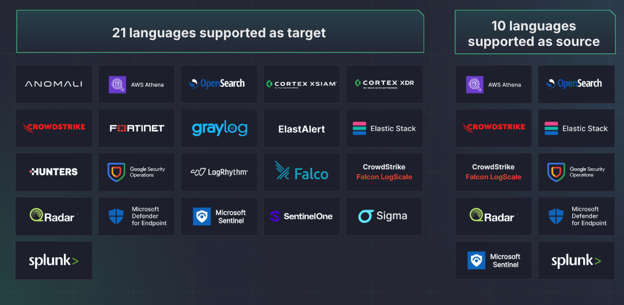The height and width of the screenshot is (305, 624).
Task: Select the Anomali logo tile
Action: click(x=54, y=84)
